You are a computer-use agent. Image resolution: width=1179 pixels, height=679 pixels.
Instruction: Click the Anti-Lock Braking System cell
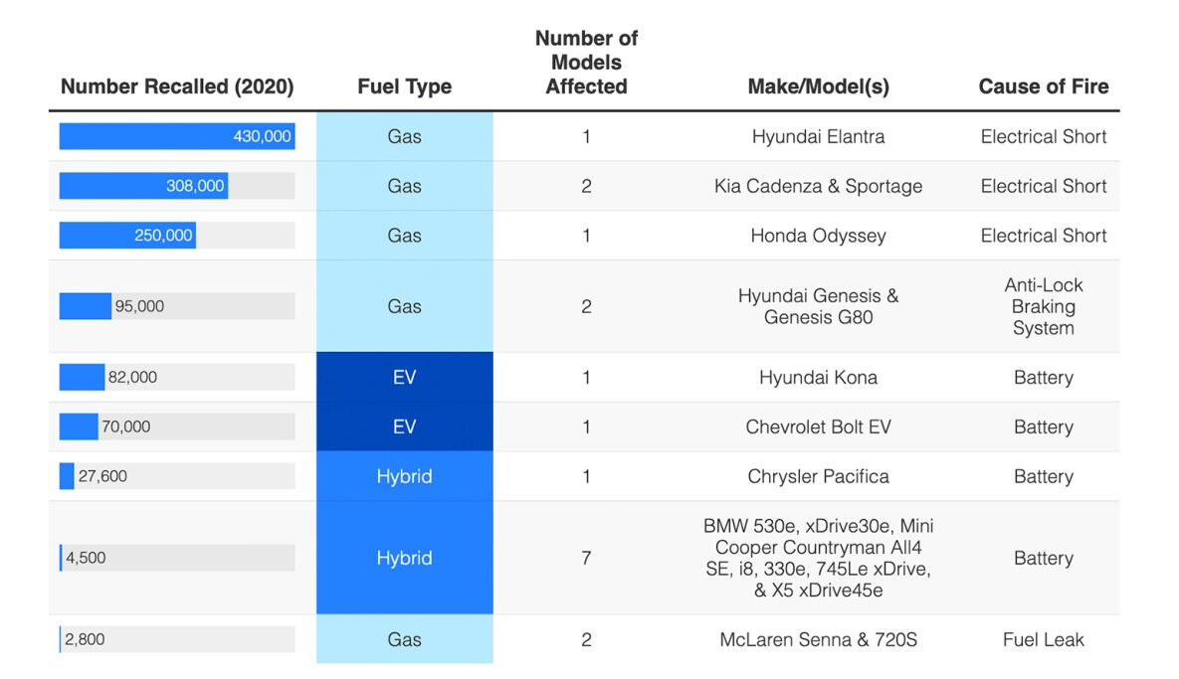[1043, 306]
